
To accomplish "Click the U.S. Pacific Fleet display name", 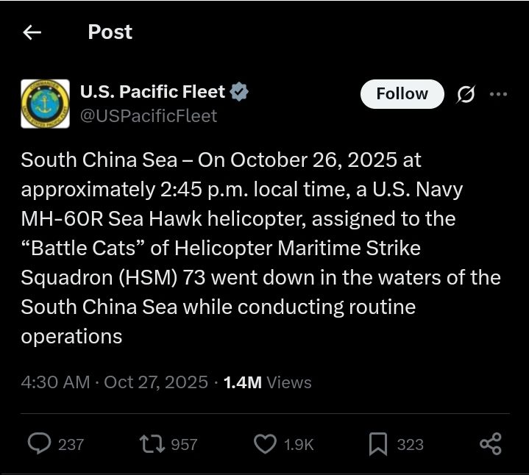I will [x=152, y=92].
